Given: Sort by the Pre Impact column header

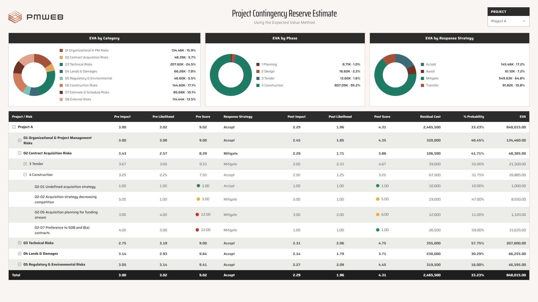Looking at the screenshot, I should 122,117.
